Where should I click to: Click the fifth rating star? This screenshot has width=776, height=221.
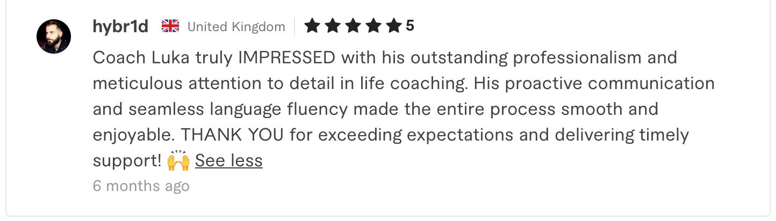coord(393,26)
